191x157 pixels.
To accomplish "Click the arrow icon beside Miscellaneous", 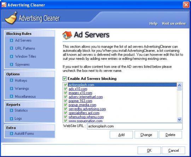I will click(x=11, y=96).
